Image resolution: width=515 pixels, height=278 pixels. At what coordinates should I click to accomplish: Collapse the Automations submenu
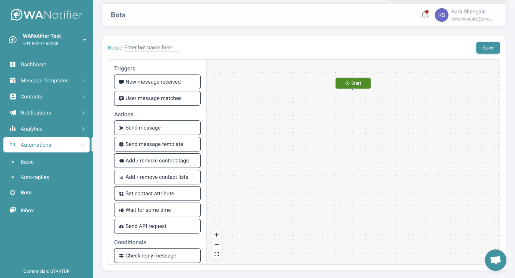[82, 145]
